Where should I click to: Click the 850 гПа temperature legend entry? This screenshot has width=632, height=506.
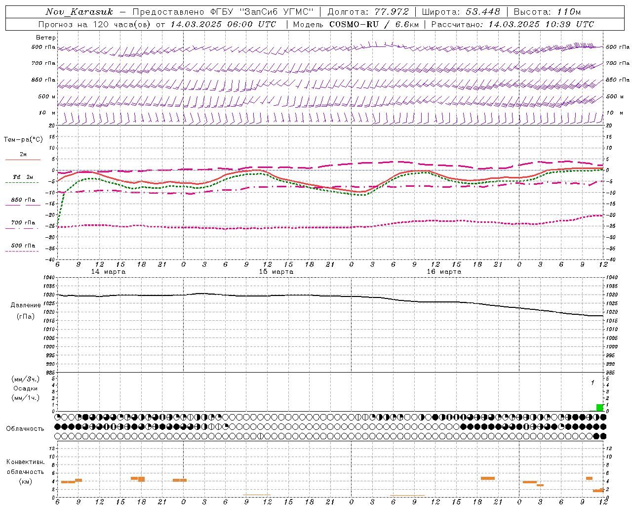click(x=23, y=200)
